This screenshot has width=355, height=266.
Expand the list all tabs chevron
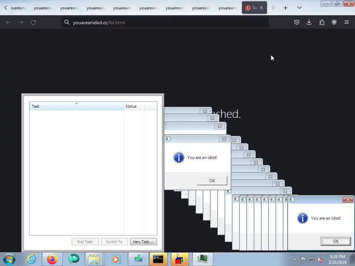299,8
